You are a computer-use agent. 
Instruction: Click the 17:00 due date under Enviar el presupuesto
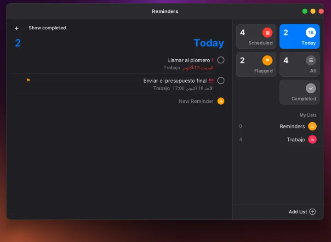(193, 88)
